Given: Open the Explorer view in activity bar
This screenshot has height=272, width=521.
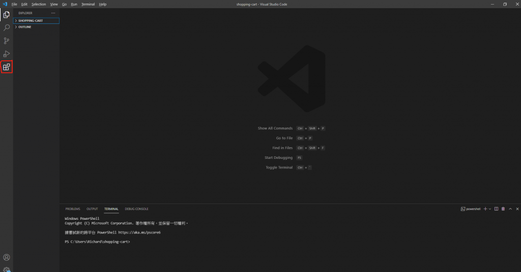Looking at the screenshot, I should click(6, 15).
